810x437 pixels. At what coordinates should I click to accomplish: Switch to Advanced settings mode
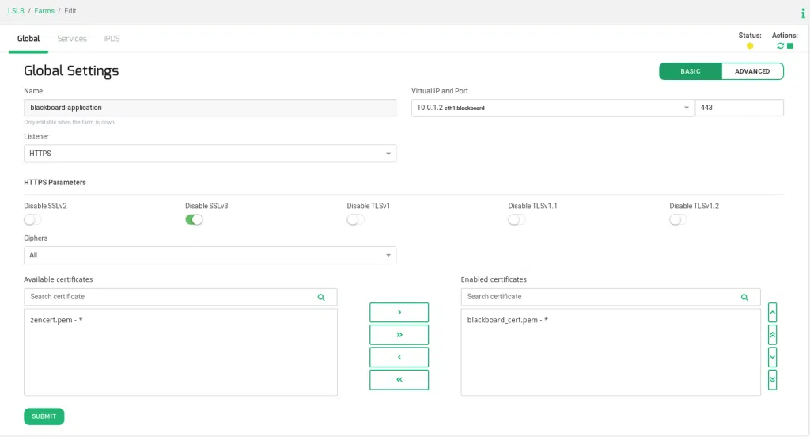point(751,71)
